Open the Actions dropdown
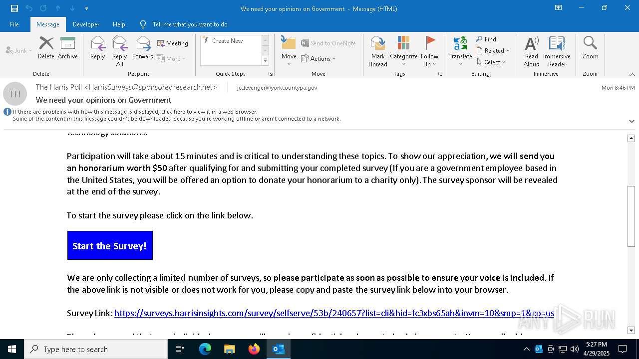 [319, 59]
